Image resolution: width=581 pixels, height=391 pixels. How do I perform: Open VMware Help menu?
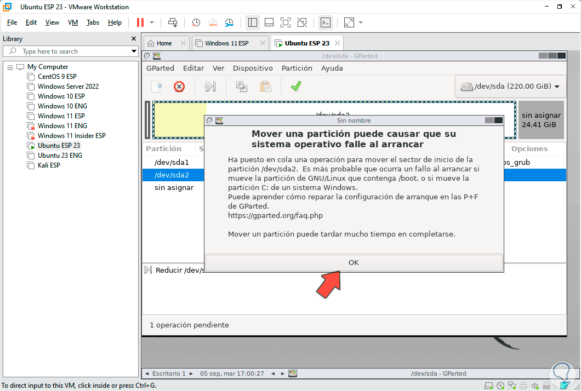click(x=115, y=22)
